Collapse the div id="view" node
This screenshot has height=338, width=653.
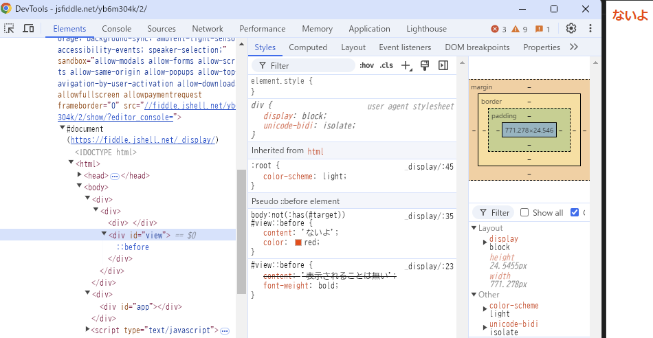(x=104, y=234)
